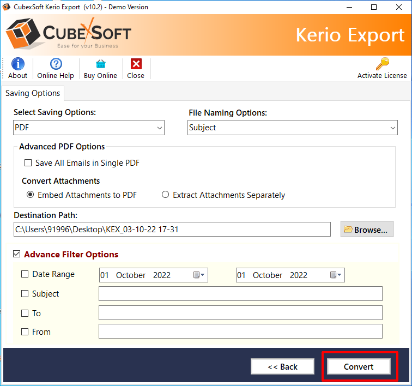Click the CubexSoft title bar app icon

(x=7, y=7)
